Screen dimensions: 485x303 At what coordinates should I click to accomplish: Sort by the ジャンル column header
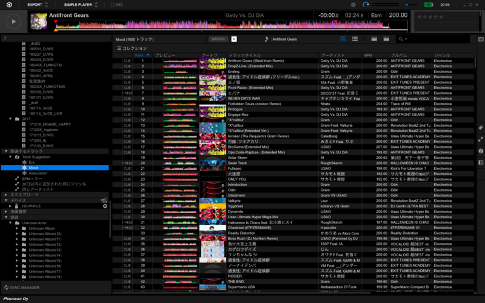pyautogui.click(x=453, y=55)
